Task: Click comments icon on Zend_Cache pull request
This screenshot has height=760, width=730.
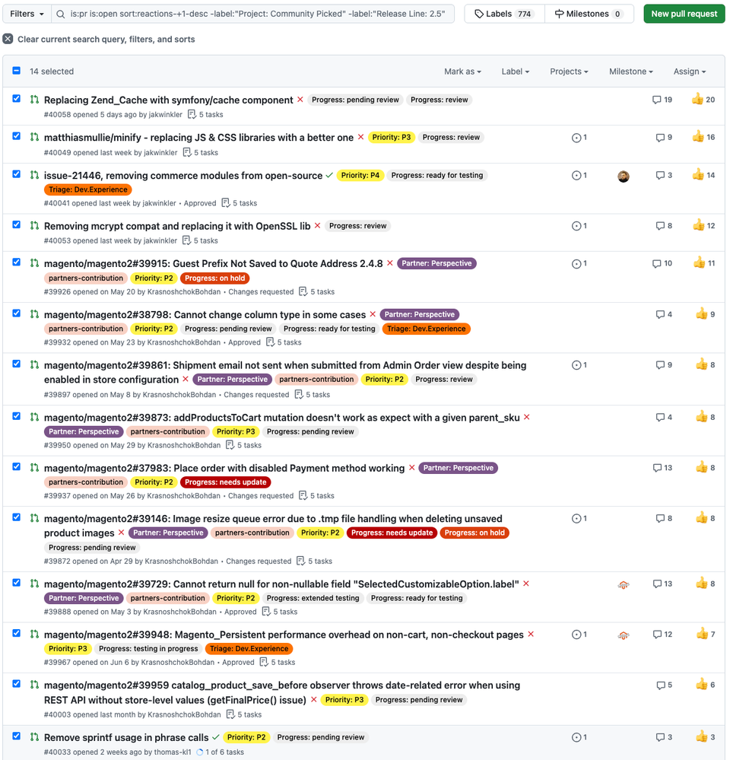Action: 657,100
